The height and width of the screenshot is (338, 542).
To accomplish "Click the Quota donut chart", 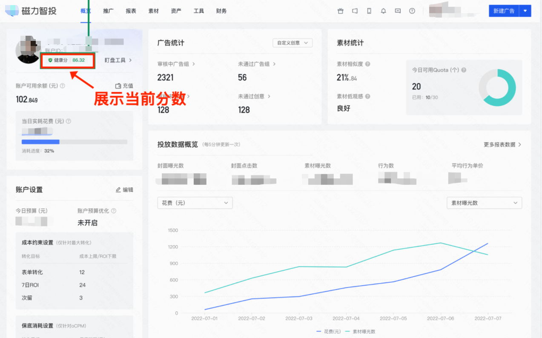I will (497, 88).
